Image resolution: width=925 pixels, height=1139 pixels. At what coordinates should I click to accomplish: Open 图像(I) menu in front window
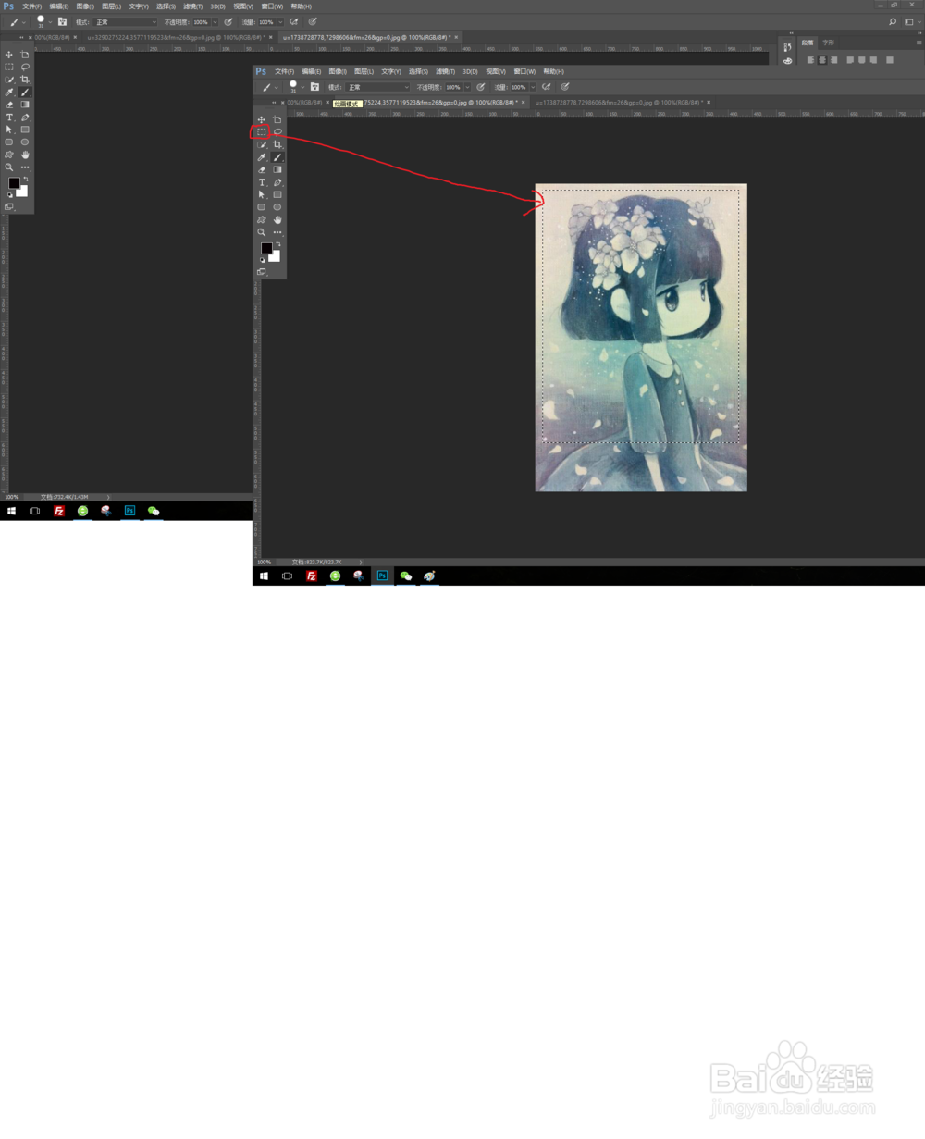[x=338, y=71]
